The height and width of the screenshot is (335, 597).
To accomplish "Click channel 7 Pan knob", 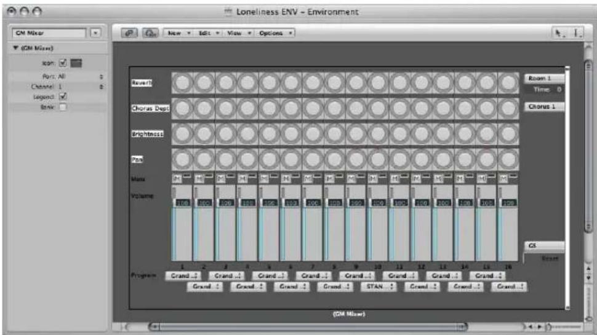I will [x=313, y=159].
